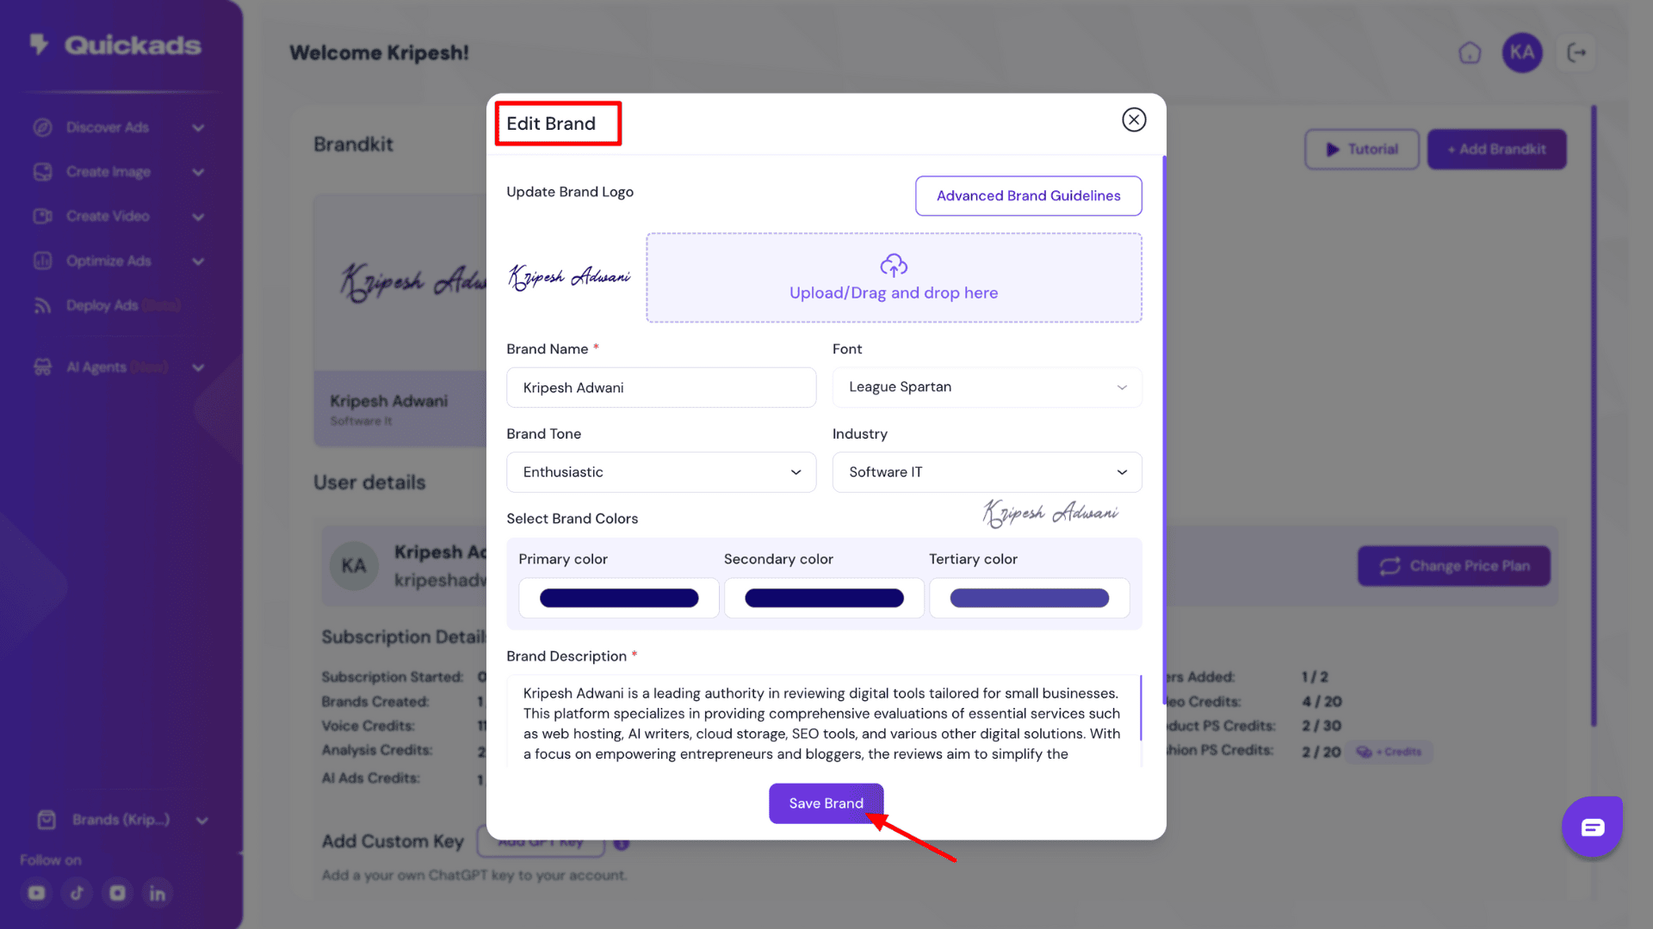Click the KA profile avatar
The width and height of the screenshot is (1653, 929).
tap(1521, 53)
